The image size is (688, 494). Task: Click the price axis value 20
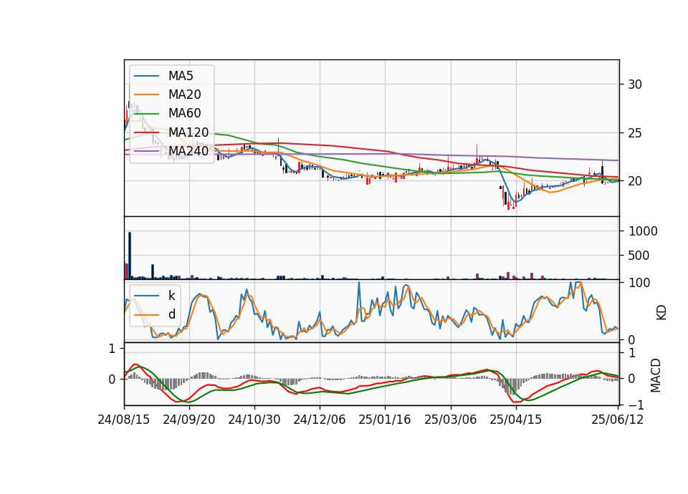[634, 181]
